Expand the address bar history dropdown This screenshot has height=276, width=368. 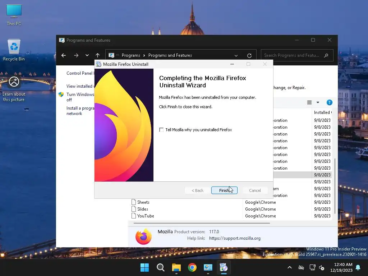[x=236, y=56]
